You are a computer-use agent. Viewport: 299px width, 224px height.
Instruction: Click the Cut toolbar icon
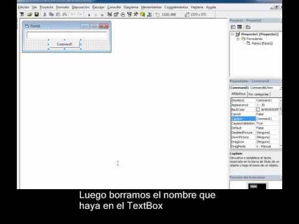coord(45,14)
